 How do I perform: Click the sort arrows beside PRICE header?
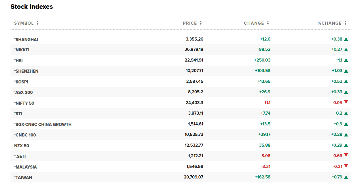pos(201,23)
